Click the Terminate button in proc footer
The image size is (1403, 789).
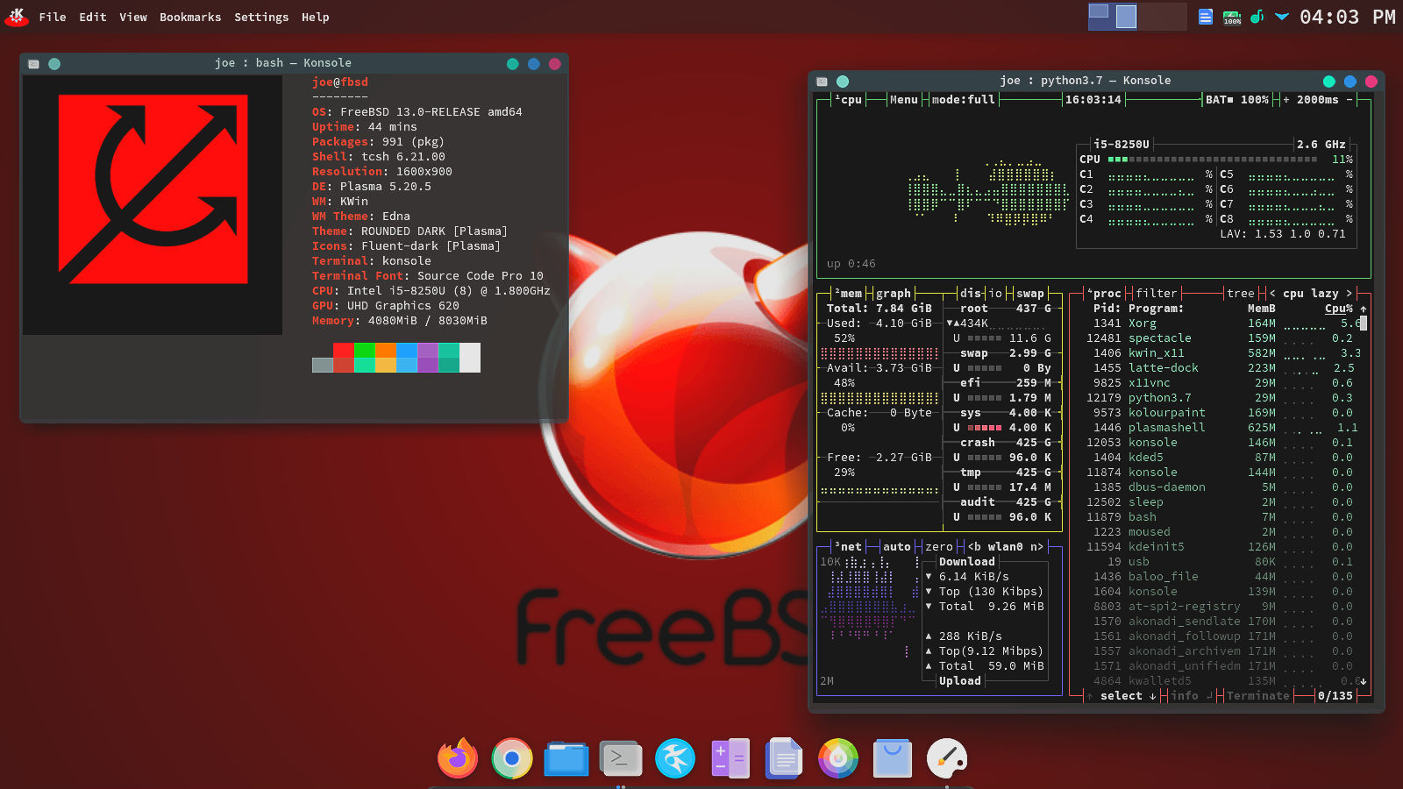[x=1258, y=696]
